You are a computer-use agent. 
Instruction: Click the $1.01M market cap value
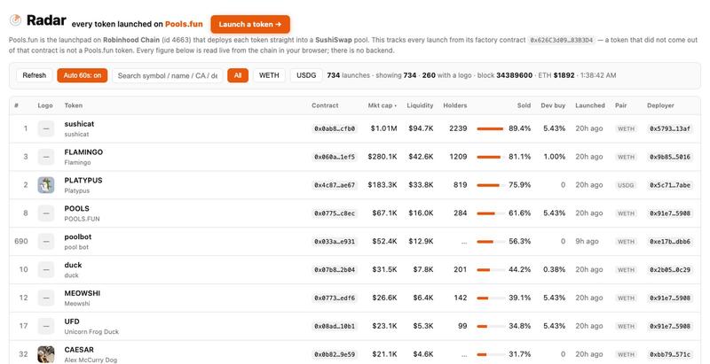pos(383,128)
